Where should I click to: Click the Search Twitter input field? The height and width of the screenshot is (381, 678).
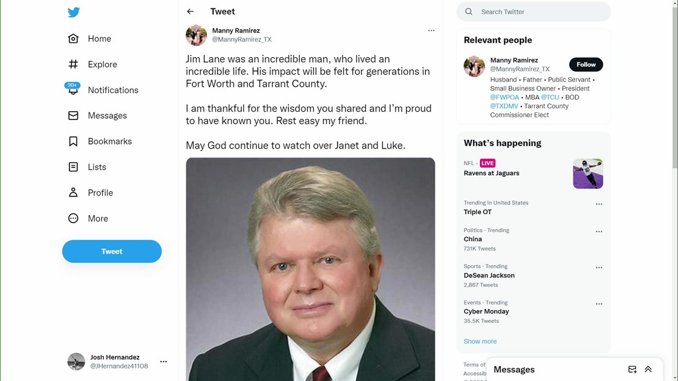pos(541,12)
